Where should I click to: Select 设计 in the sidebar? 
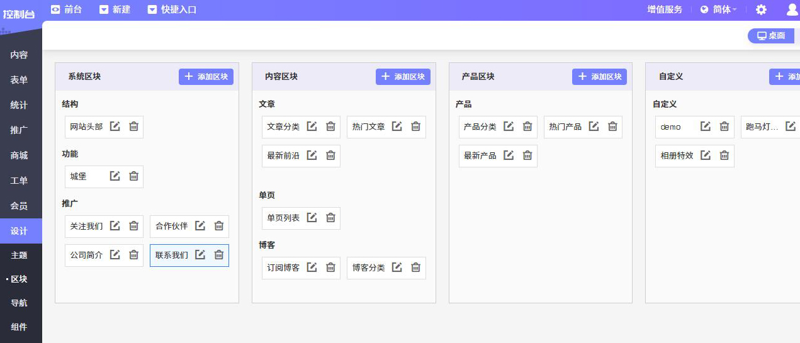(x=21, y=231)
